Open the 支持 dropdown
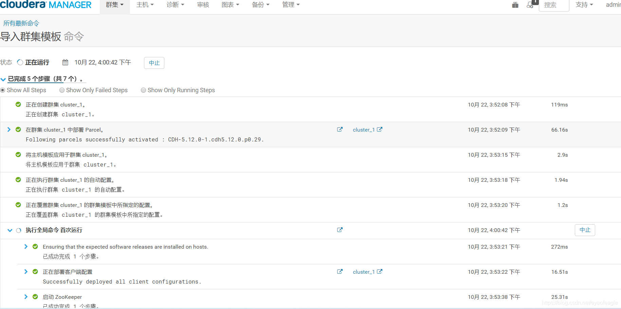Screen dimensions: 621x309 click(584, 5)
